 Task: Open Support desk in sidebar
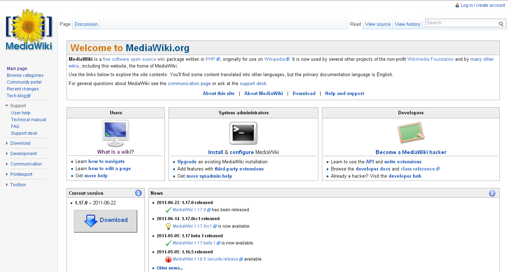(24, 133)
